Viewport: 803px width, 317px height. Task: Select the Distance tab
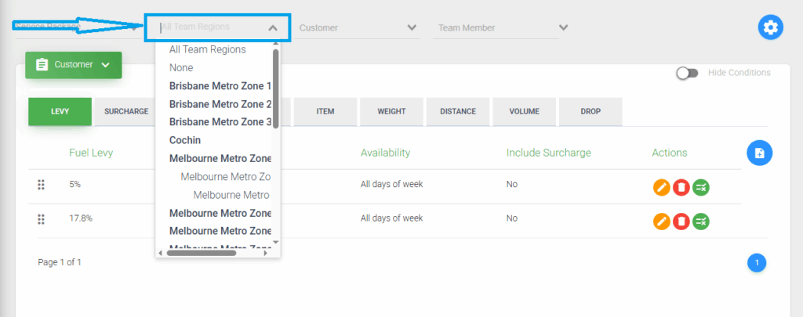pos(458,112)
